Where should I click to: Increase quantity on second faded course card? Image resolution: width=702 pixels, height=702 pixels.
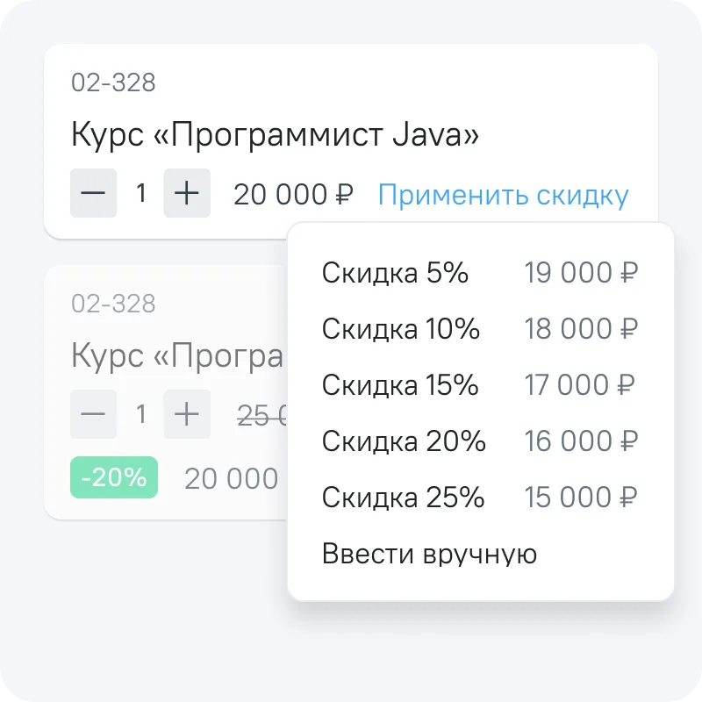(x=187, y=413)
